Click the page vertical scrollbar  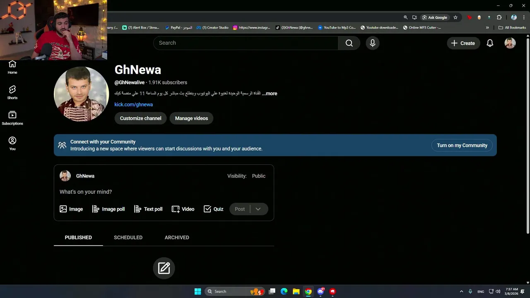[528, 137]
